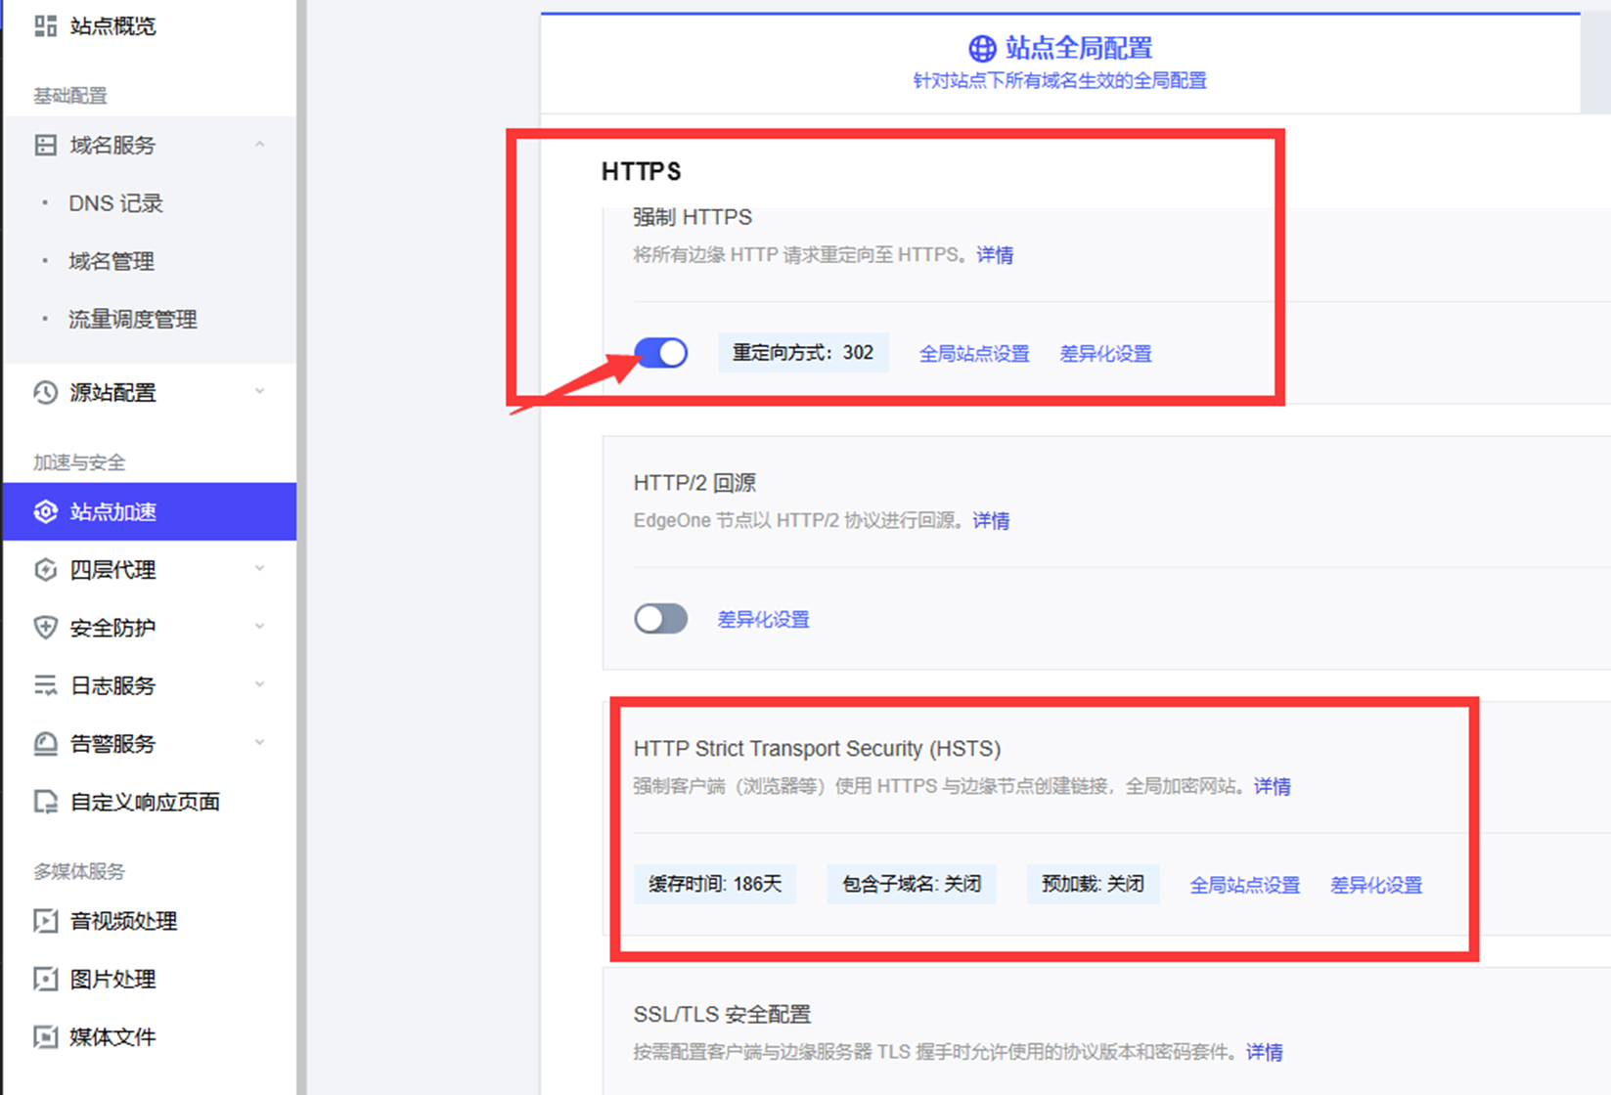Expand the 四层代理 chevron
The width and height of the screenshot is (1611, 1095).
(259, 569)
